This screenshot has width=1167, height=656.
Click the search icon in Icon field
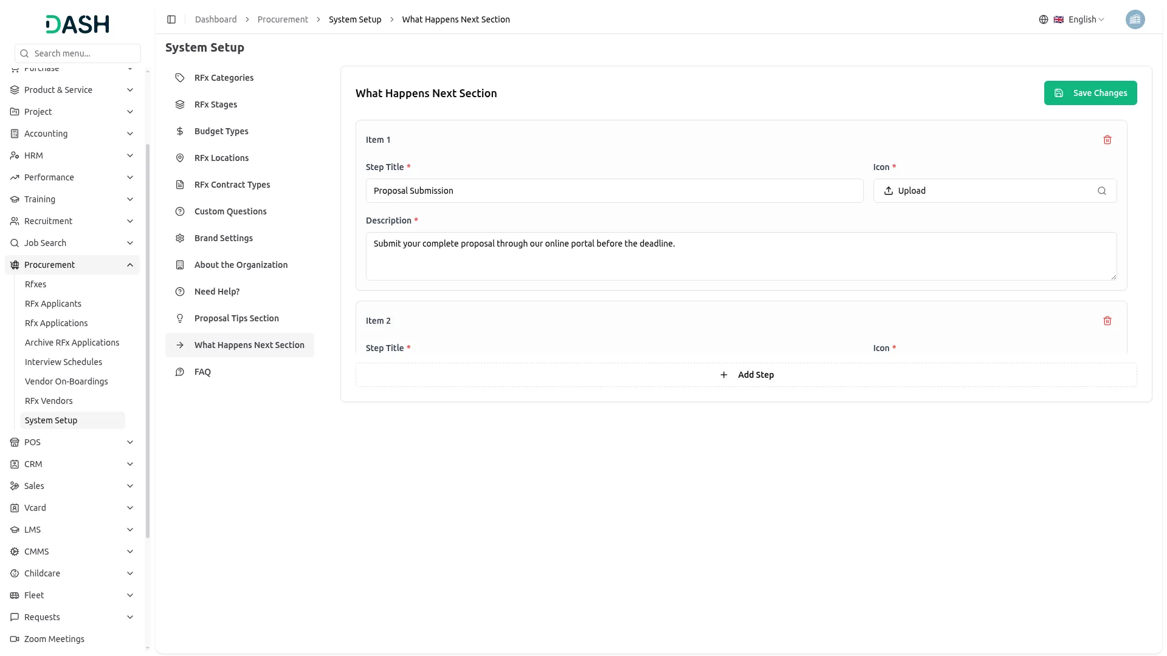click(1101, 191)
